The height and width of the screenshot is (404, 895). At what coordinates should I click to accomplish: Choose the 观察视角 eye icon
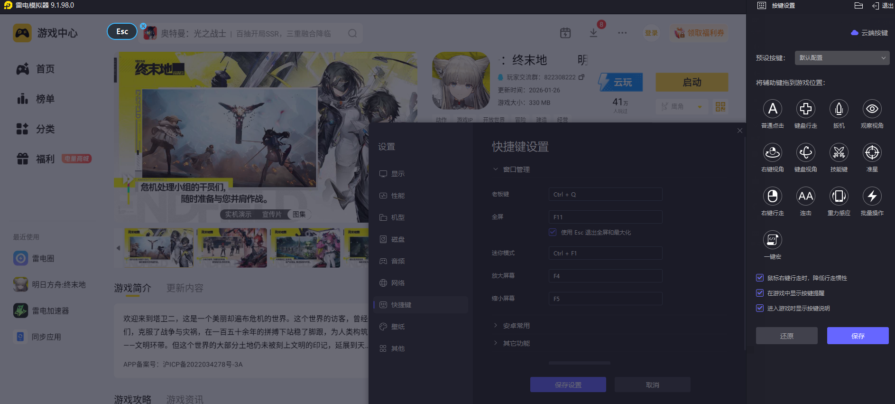tap(872, 109)
